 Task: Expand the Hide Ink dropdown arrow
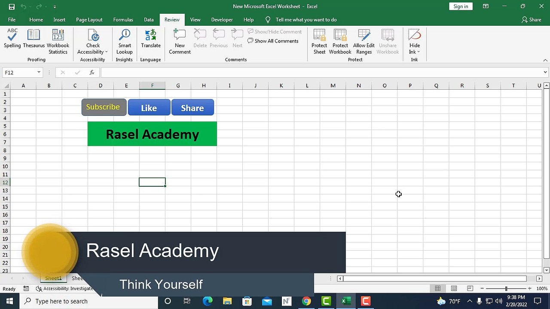(x=419, y=52)
